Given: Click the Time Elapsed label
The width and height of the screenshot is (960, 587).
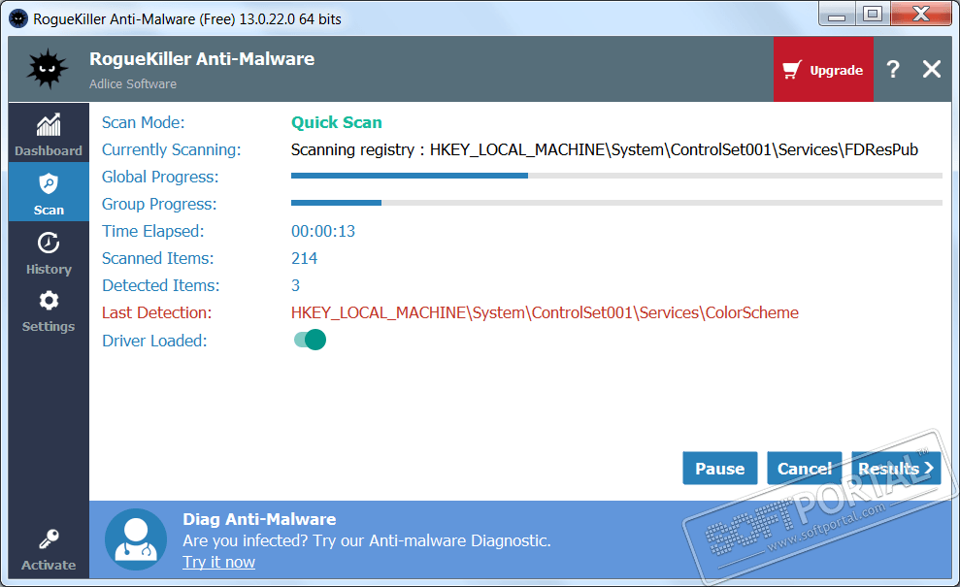Looking at the screenshot, I should [153, 231].
